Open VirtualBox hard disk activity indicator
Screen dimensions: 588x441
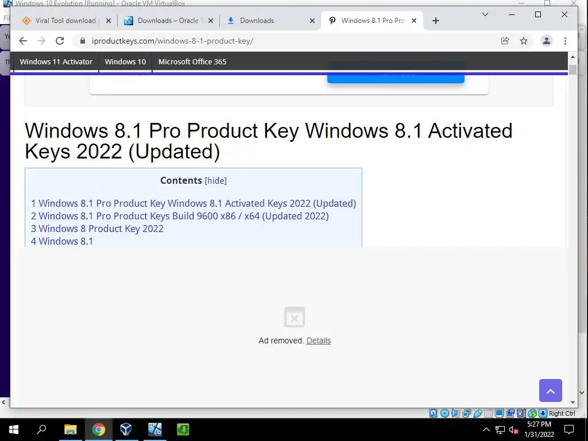tap(433, 413)
